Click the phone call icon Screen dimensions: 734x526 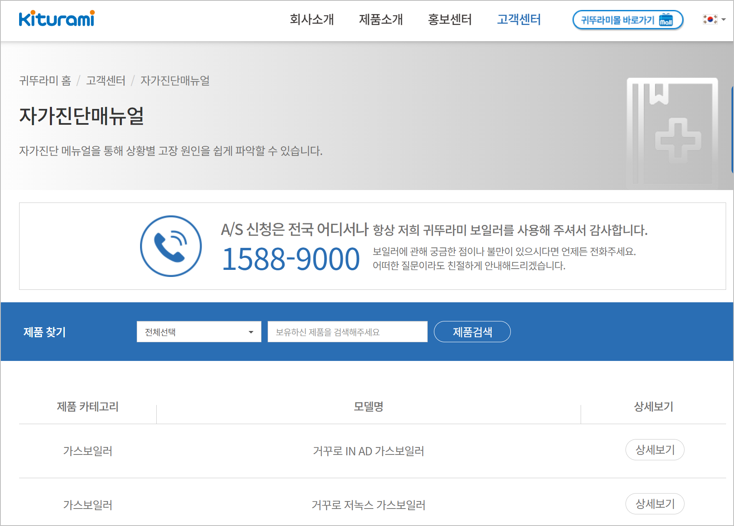click(171, 246)
